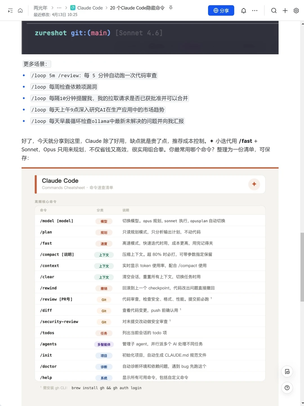304x406 pixels.
Task: Select the /loop 每隔10分钟提醒我 line
Action: coord(109,98)
